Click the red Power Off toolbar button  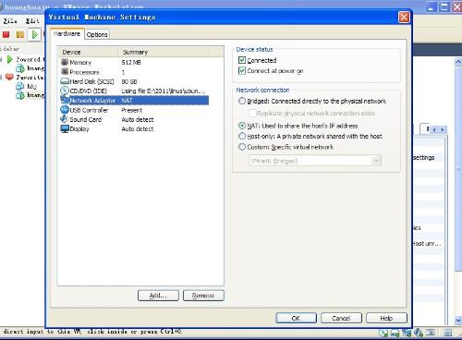point(6,34)
